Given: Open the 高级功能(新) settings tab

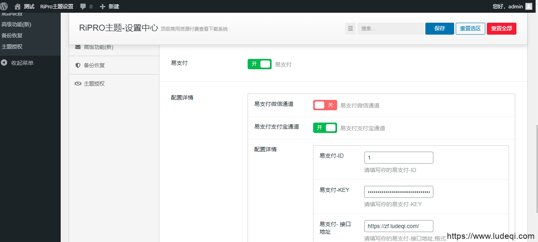Looking at the screenshot, I should (x=114, y=47).
